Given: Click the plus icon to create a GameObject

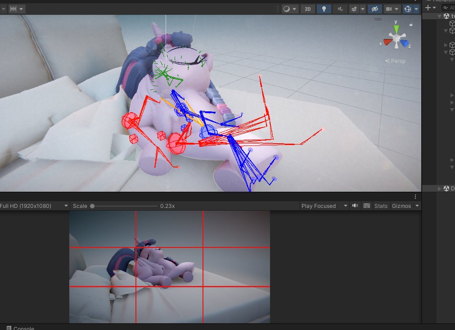Looking at the screenshot, I should pos(428,7).
